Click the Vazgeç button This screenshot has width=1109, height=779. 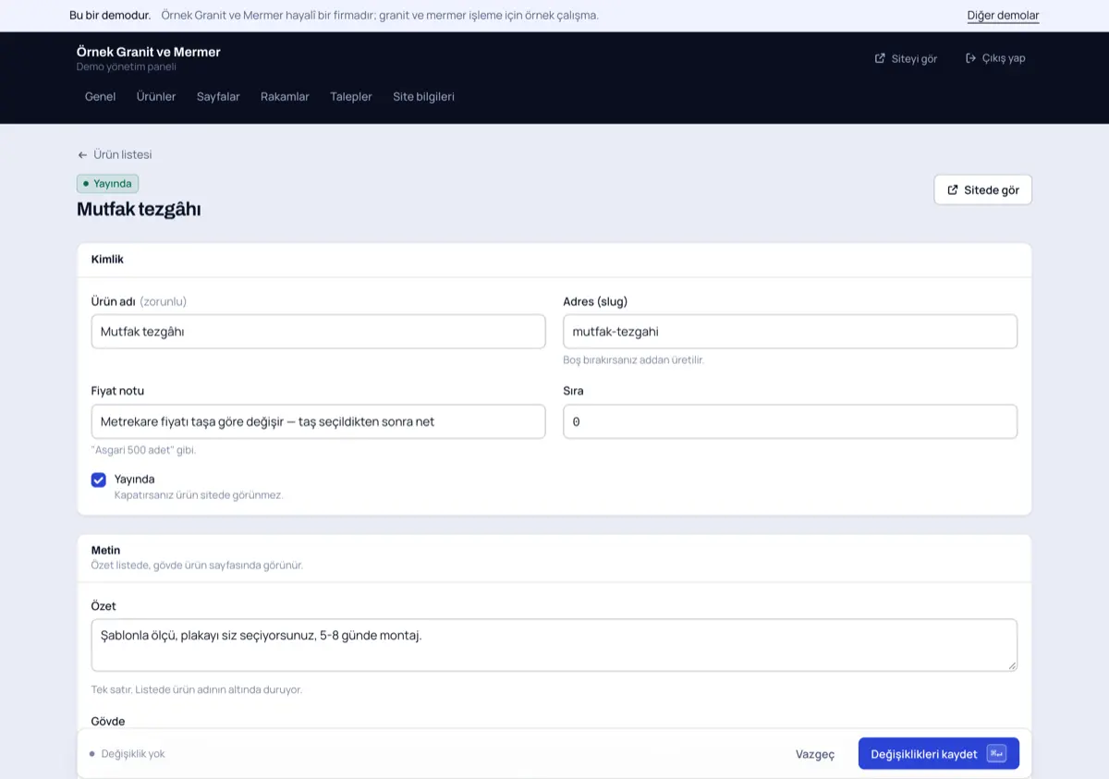click(x=815, y=754)
